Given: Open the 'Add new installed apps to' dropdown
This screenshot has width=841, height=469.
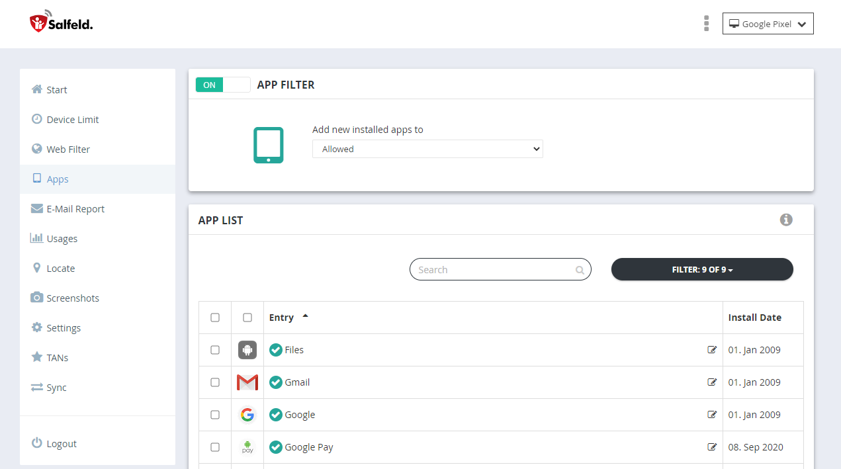Looking at the screenshot, I should pyautogui.click(x=427, y=149).
